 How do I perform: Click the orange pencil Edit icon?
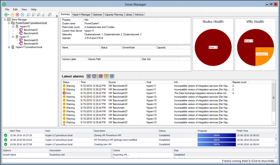[x=13, y=15]
